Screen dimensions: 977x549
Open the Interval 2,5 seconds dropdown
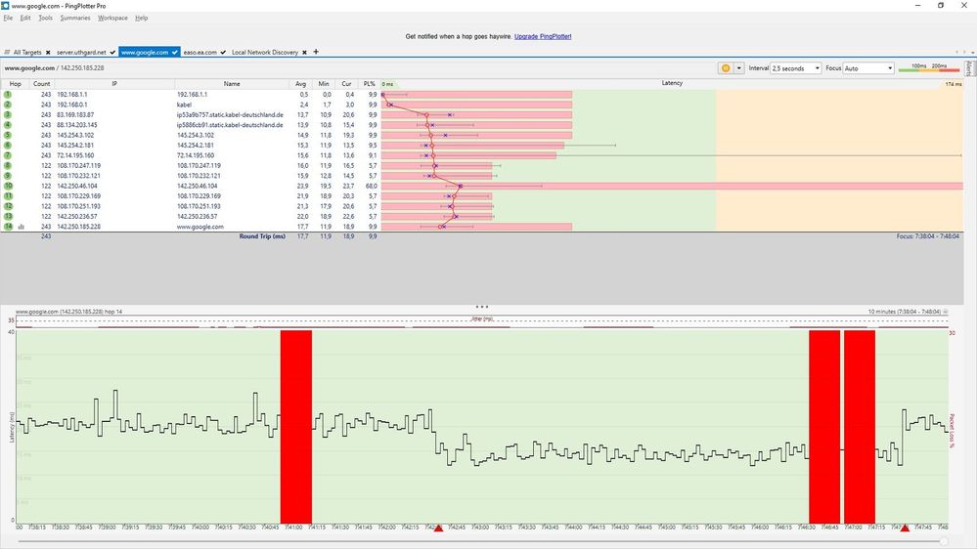point(796,67)
